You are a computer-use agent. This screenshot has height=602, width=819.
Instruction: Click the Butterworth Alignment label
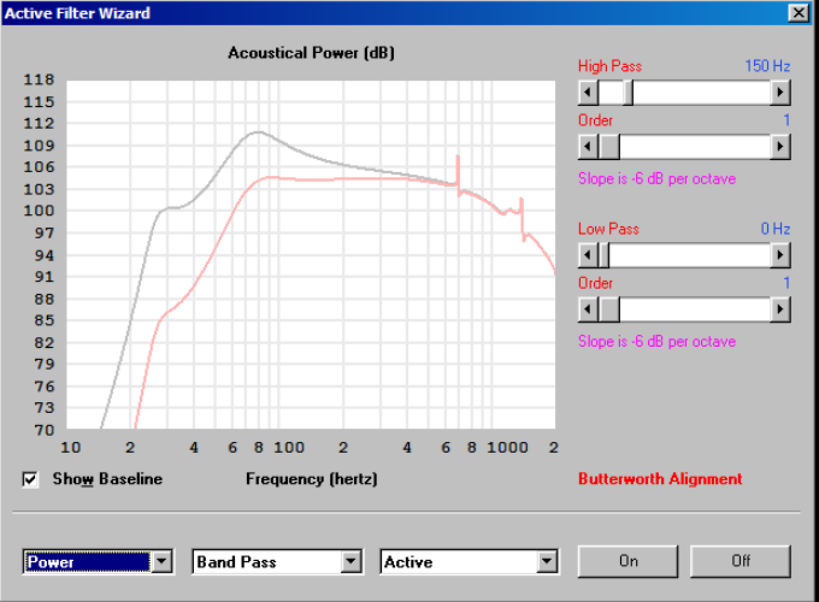pos(660,479)
